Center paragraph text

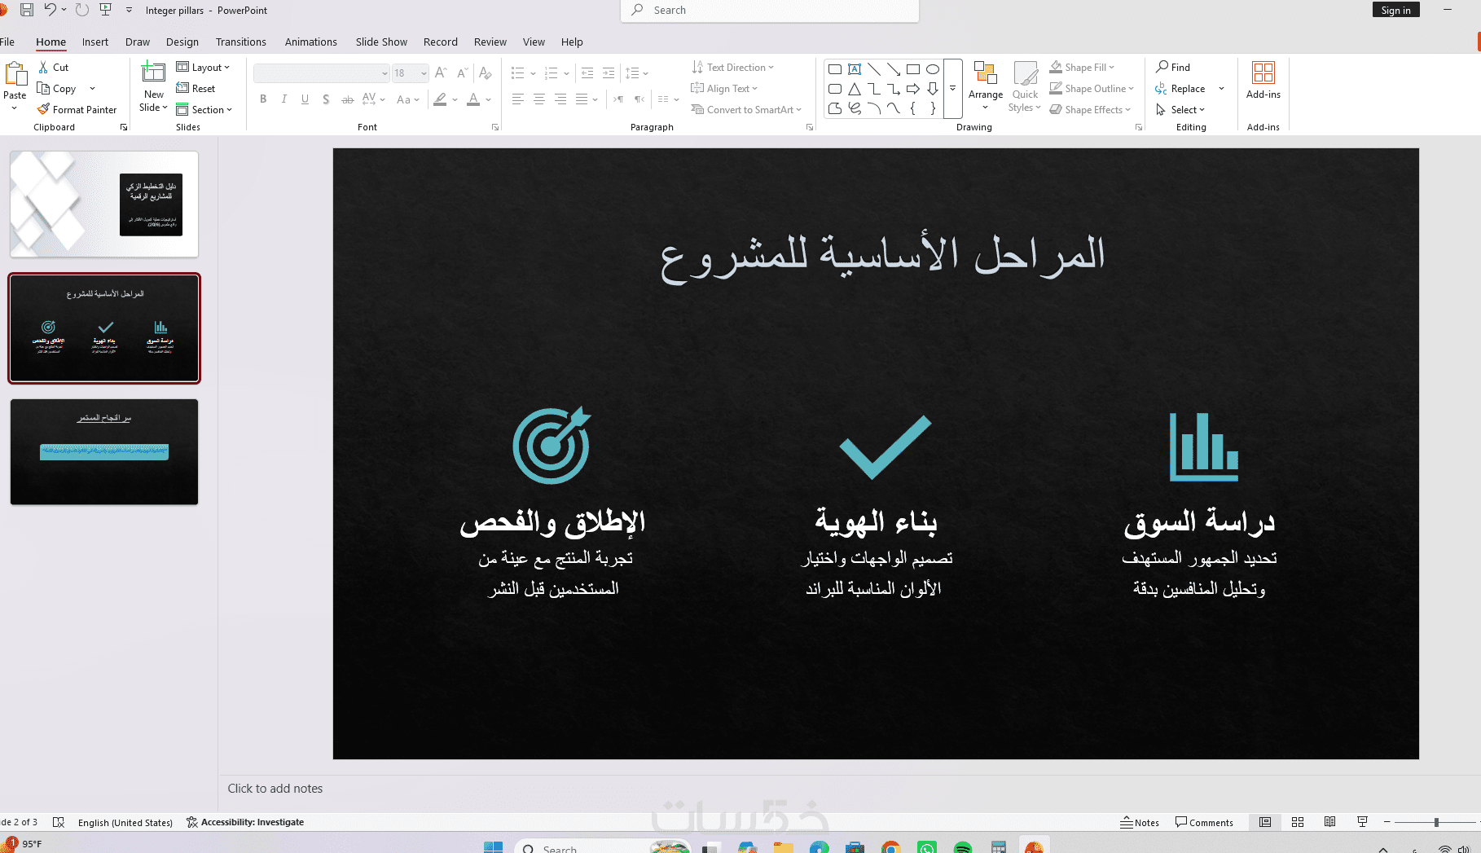point(538,99)
